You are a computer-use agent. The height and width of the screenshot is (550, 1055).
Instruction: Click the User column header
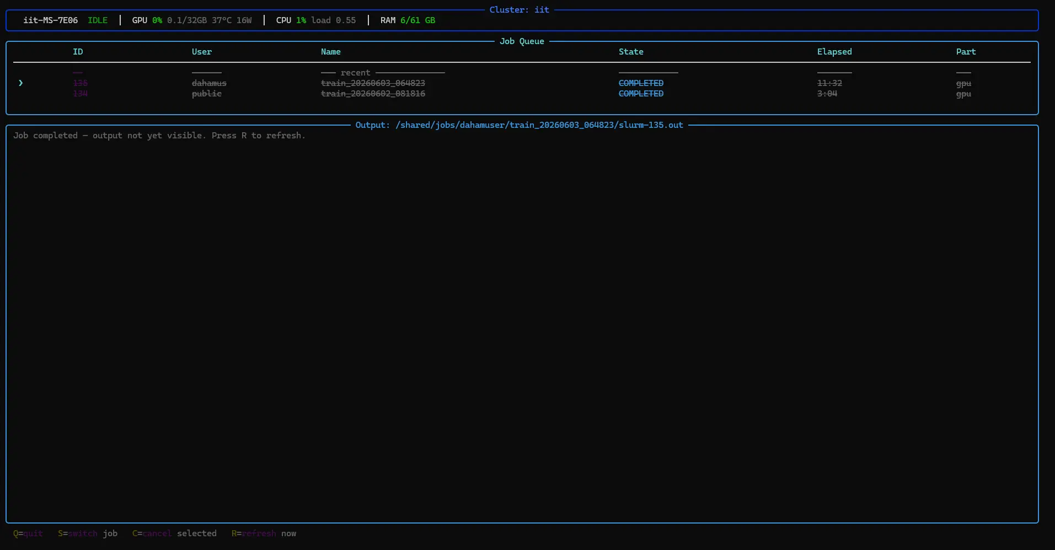pyautogui.click(x=202, y=52)
